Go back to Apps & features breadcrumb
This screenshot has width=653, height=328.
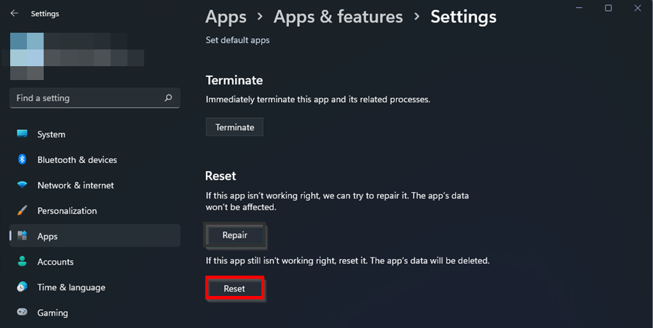(339, 17)
